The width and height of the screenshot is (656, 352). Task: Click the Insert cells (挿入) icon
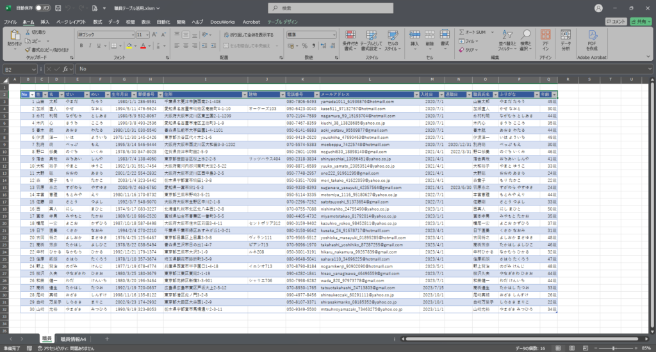(x=414, y=35)
